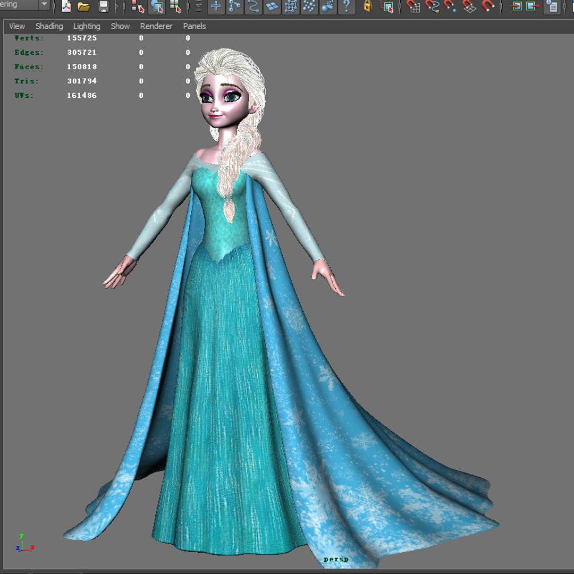Open the View panel menu
Image resolution: width=574 pixels, height=574 pixels.
[x=17, y=26]
